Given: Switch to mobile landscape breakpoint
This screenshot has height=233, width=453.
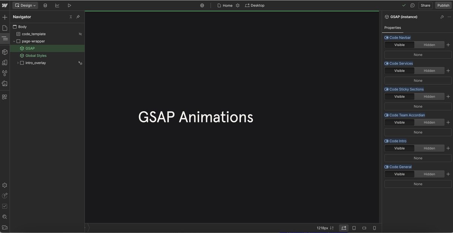Looking at the screenshot, I should (x=364, y=228).
